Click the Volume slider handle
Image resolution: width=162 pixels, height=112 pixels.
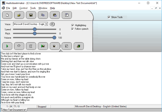[x=54, y=38]
